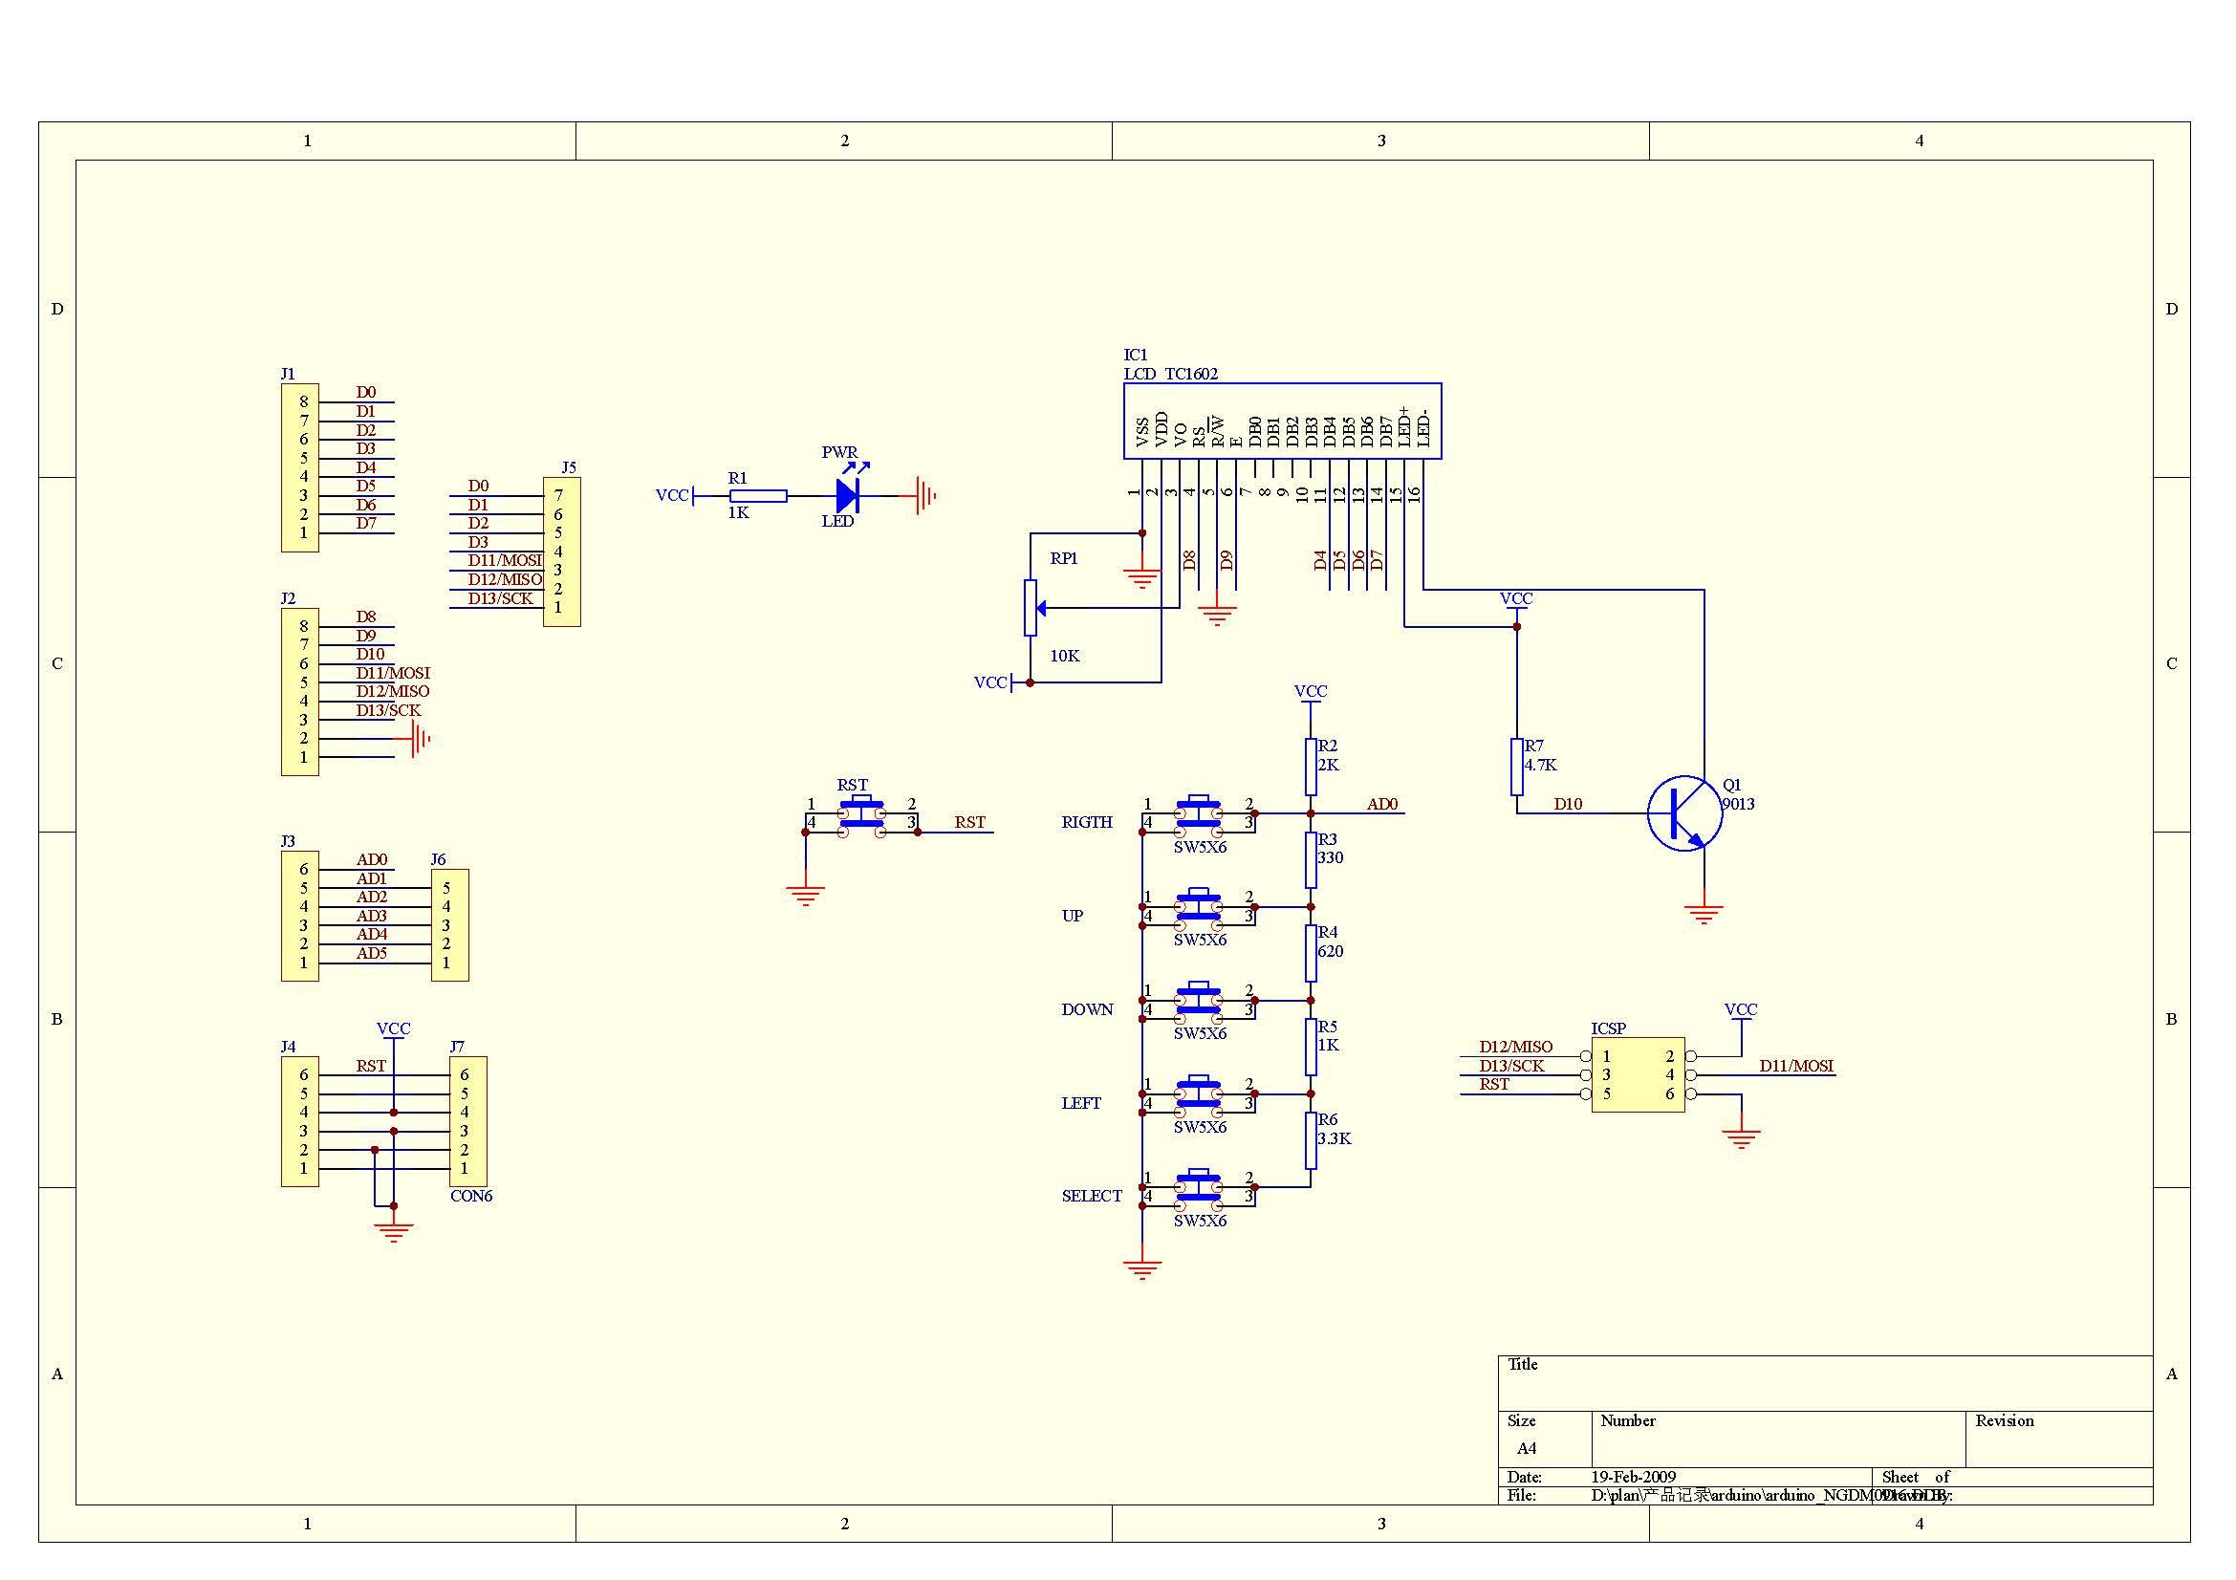Click the RIGTH SW5X6 switch symbol
This screenshot has width=2236, height=1580.
click(1199, 815)
